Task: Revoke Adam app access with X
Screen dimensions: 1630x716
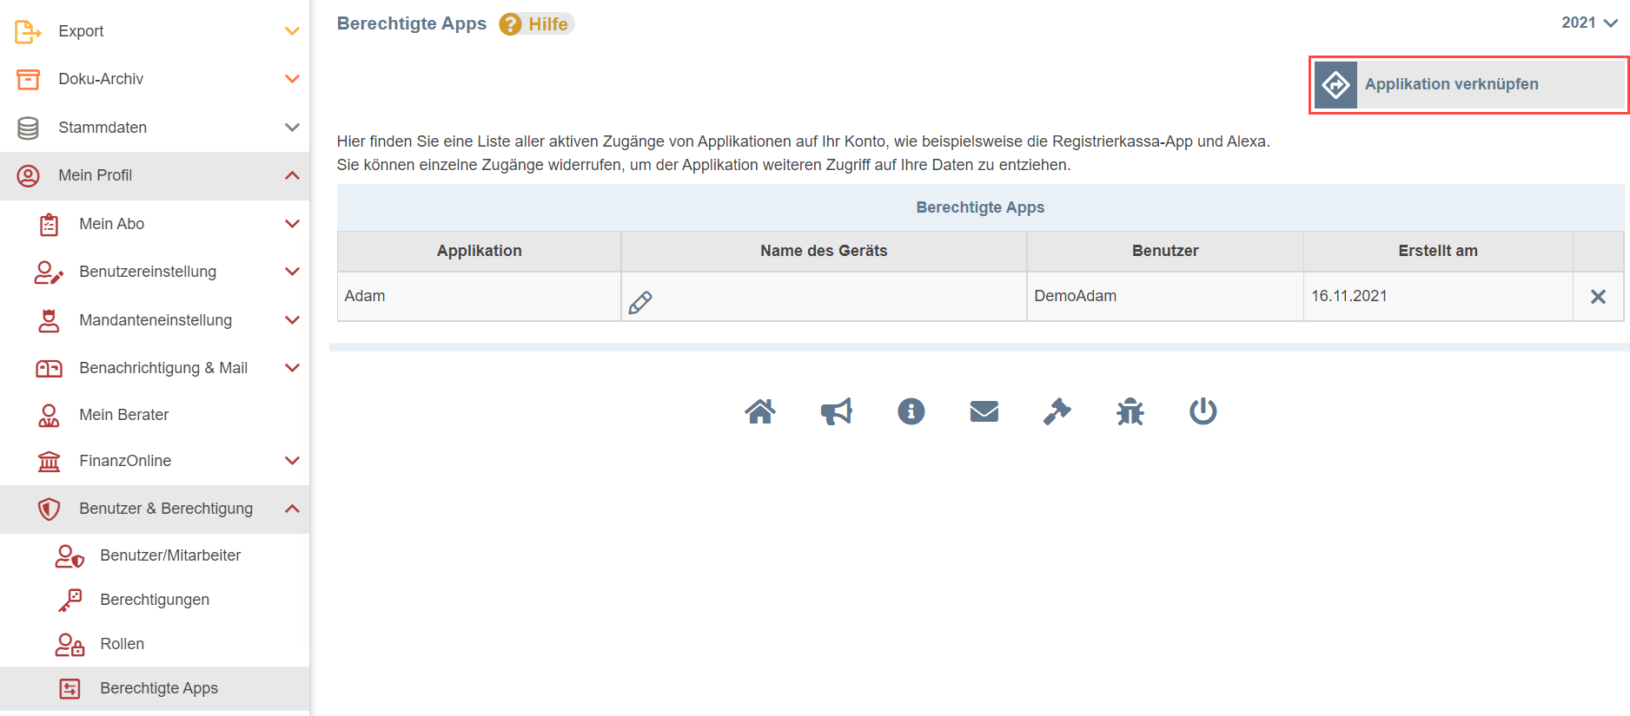Action: pos(1598,297)
